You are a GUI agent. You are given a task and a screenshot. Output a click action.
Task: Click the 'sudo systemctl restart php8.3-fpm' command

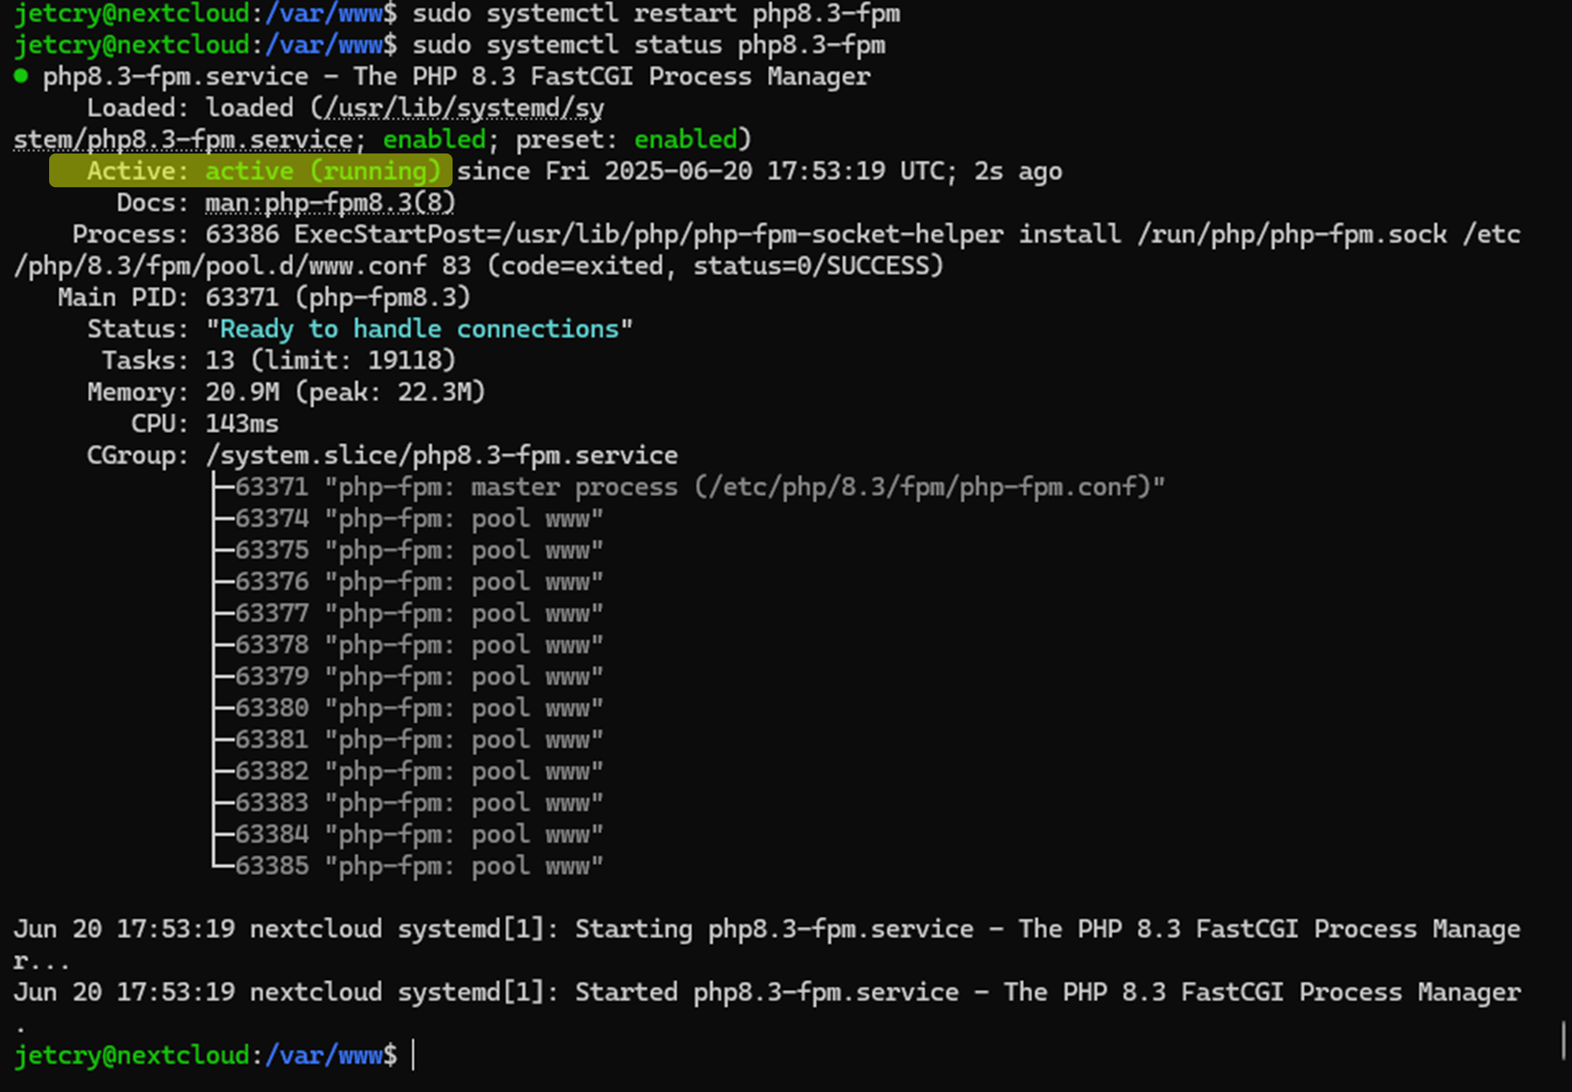point(656,14)
